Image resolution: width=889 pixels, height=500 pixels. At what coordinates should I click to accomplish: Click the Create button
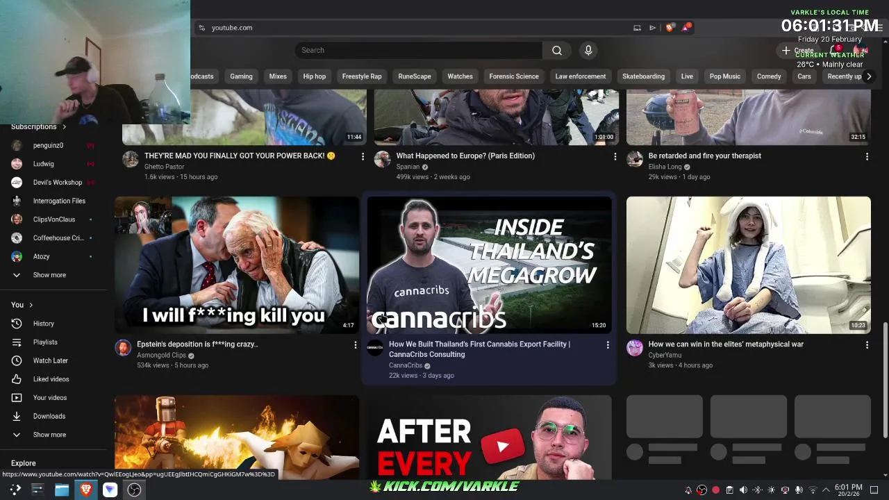click(x=797, y=51)
